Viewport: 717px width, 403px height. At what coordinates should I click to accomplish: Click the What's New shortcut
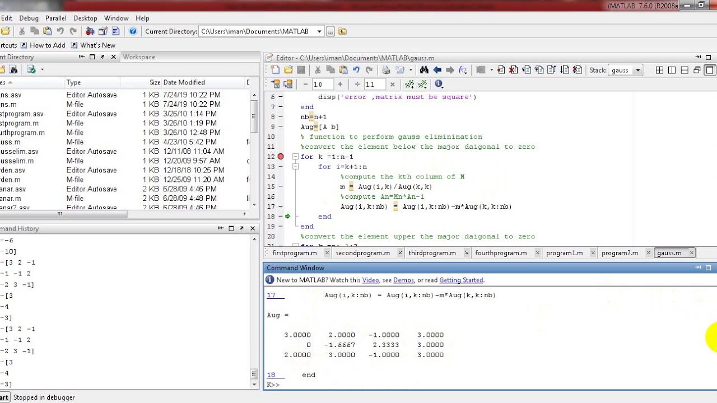92,45
